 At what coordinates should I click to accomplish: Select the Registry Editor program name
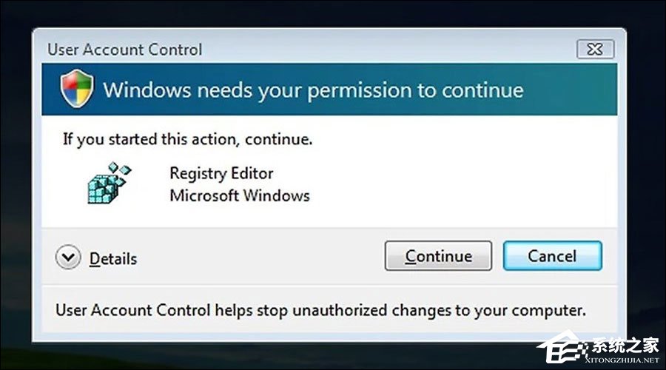pyautogui.click(x=221, y=173)
